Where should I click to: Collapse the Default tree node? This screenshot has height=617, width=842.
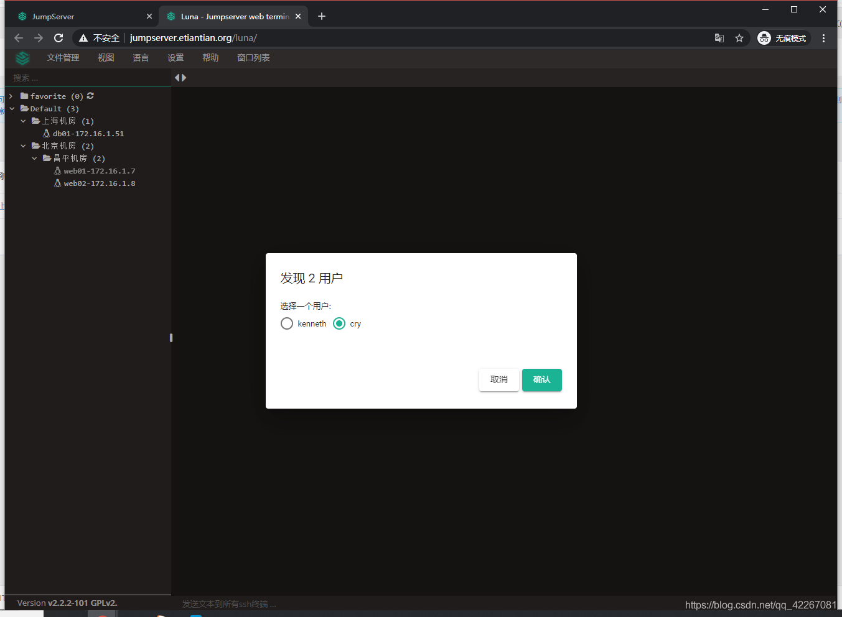pos(12,108)
